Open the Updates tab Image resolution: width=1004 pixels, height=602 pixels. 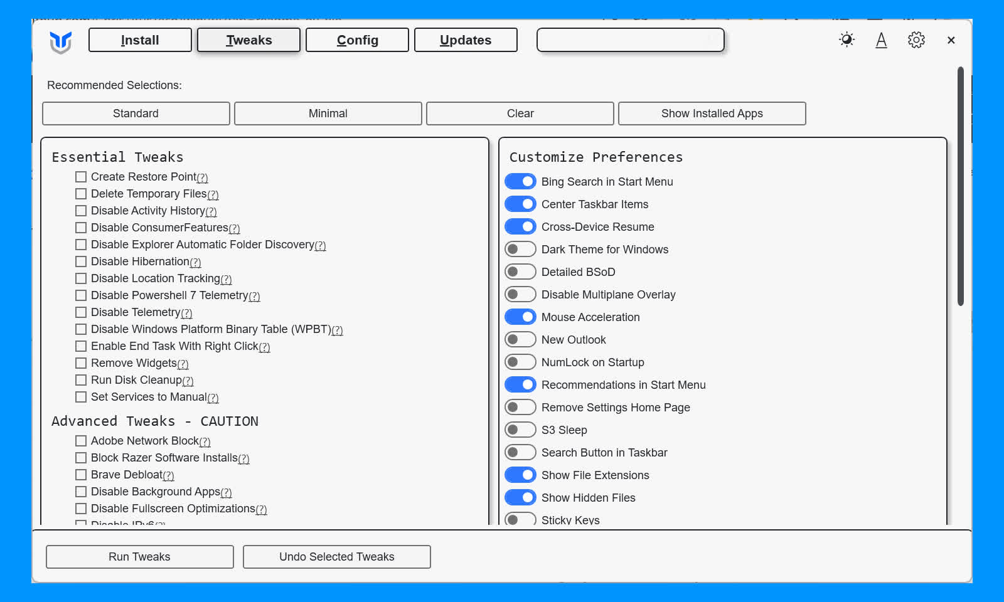(x=466, y=40)
